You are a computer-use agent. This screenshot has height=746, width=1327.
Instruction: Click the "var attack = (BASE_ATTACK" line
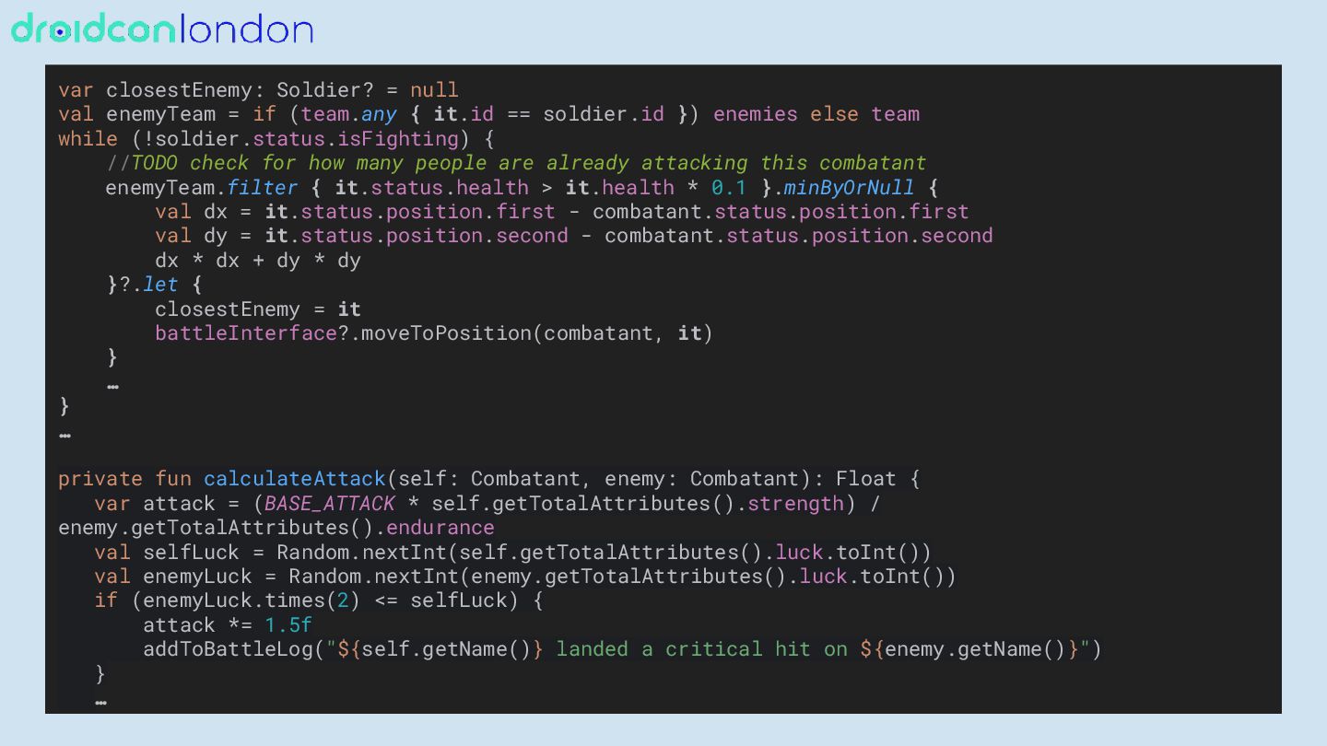487,504
